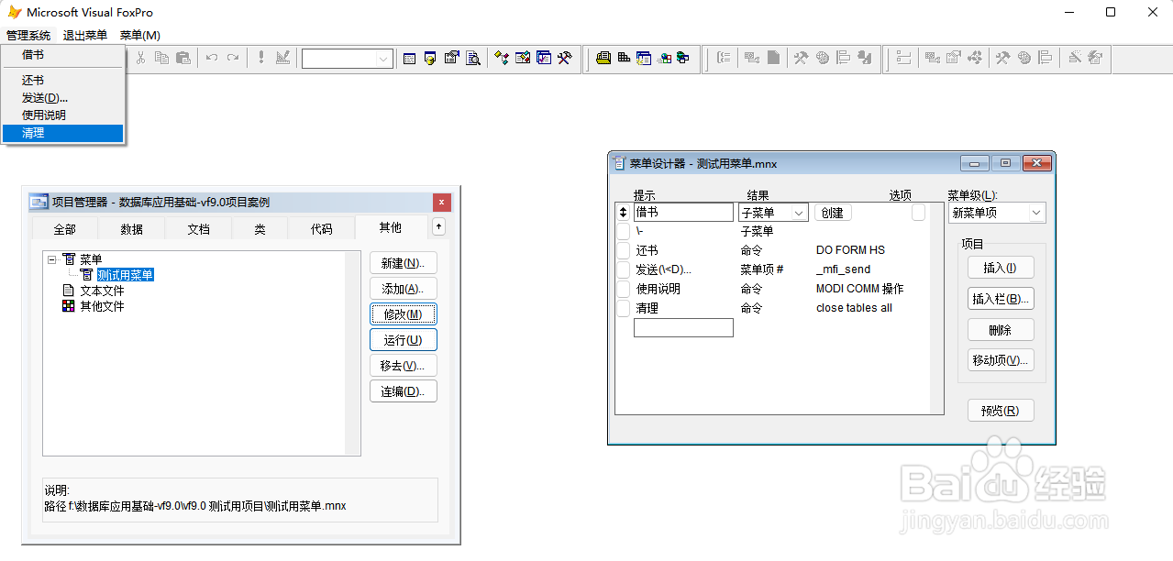This screenshot has width=1173, height=561.
Task: Click the yellow printer-style icon in second toolbar
Action: 603,58
